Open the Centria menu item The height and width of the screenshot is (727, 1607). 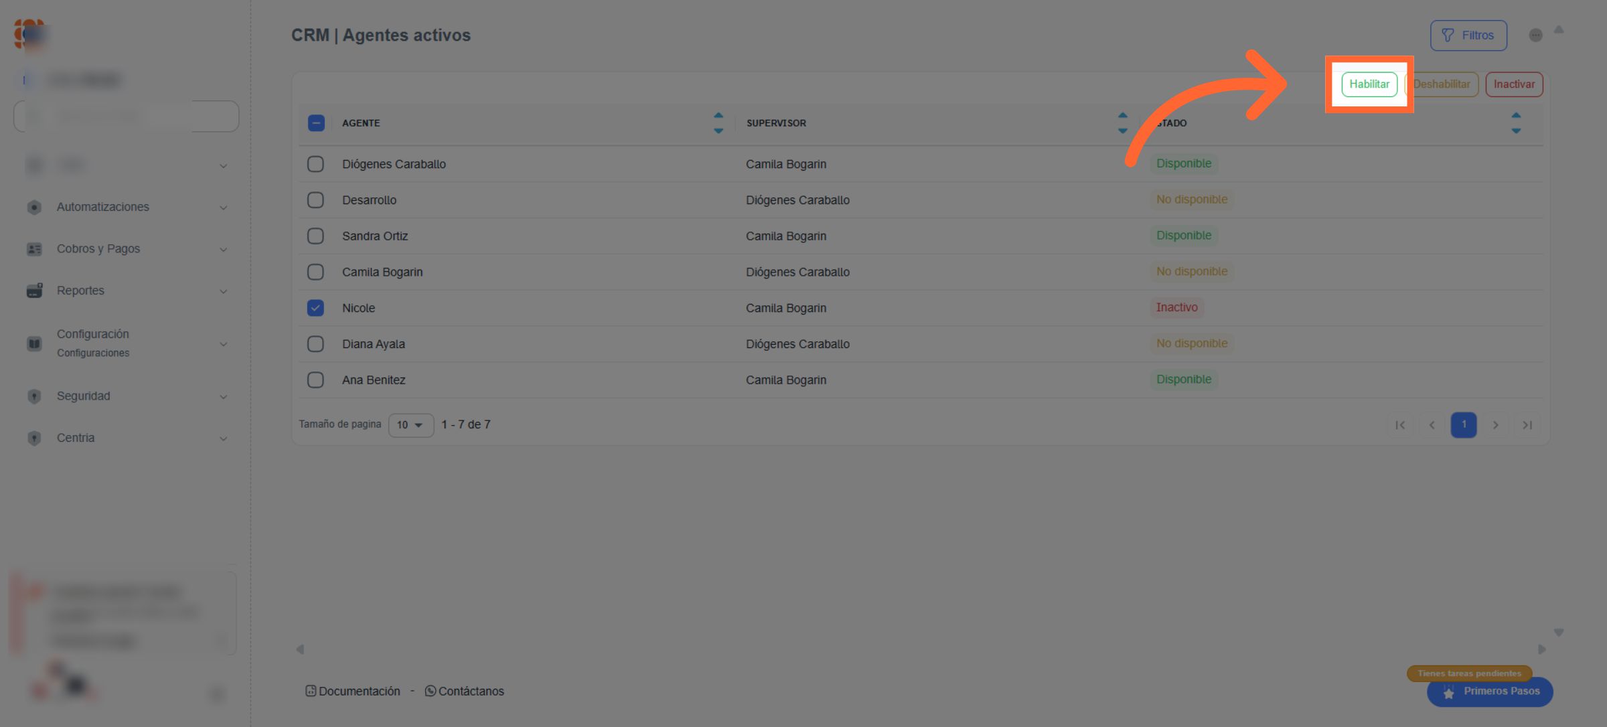(x=76, y=438)
